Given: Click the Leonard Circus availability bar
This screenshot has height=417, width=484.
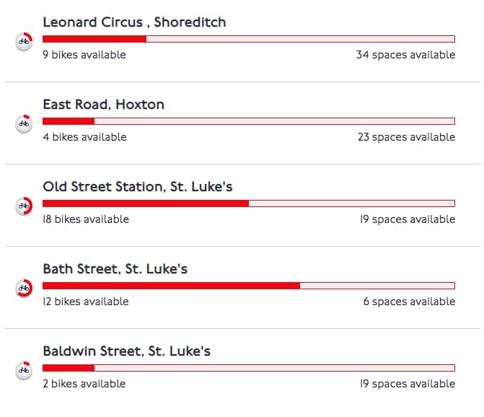Looking at the screenshot, I should tap(248, 39).
